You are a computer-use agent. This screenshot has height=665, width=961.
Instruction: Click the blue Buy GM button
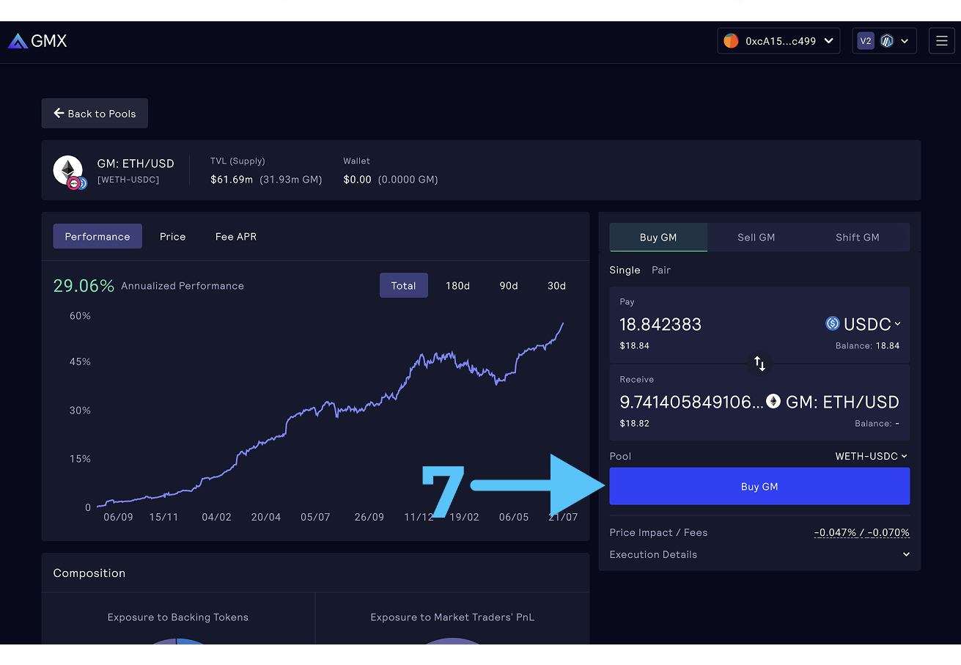(x=759, y=486)
